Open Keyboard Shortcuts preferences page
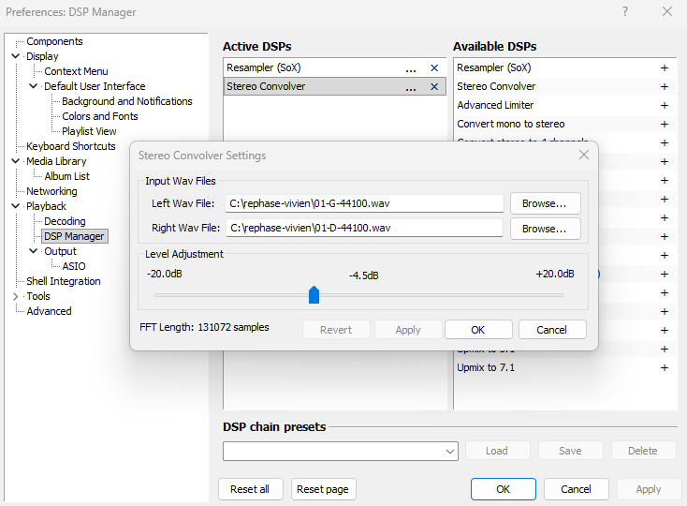 (x=71, y=146)
